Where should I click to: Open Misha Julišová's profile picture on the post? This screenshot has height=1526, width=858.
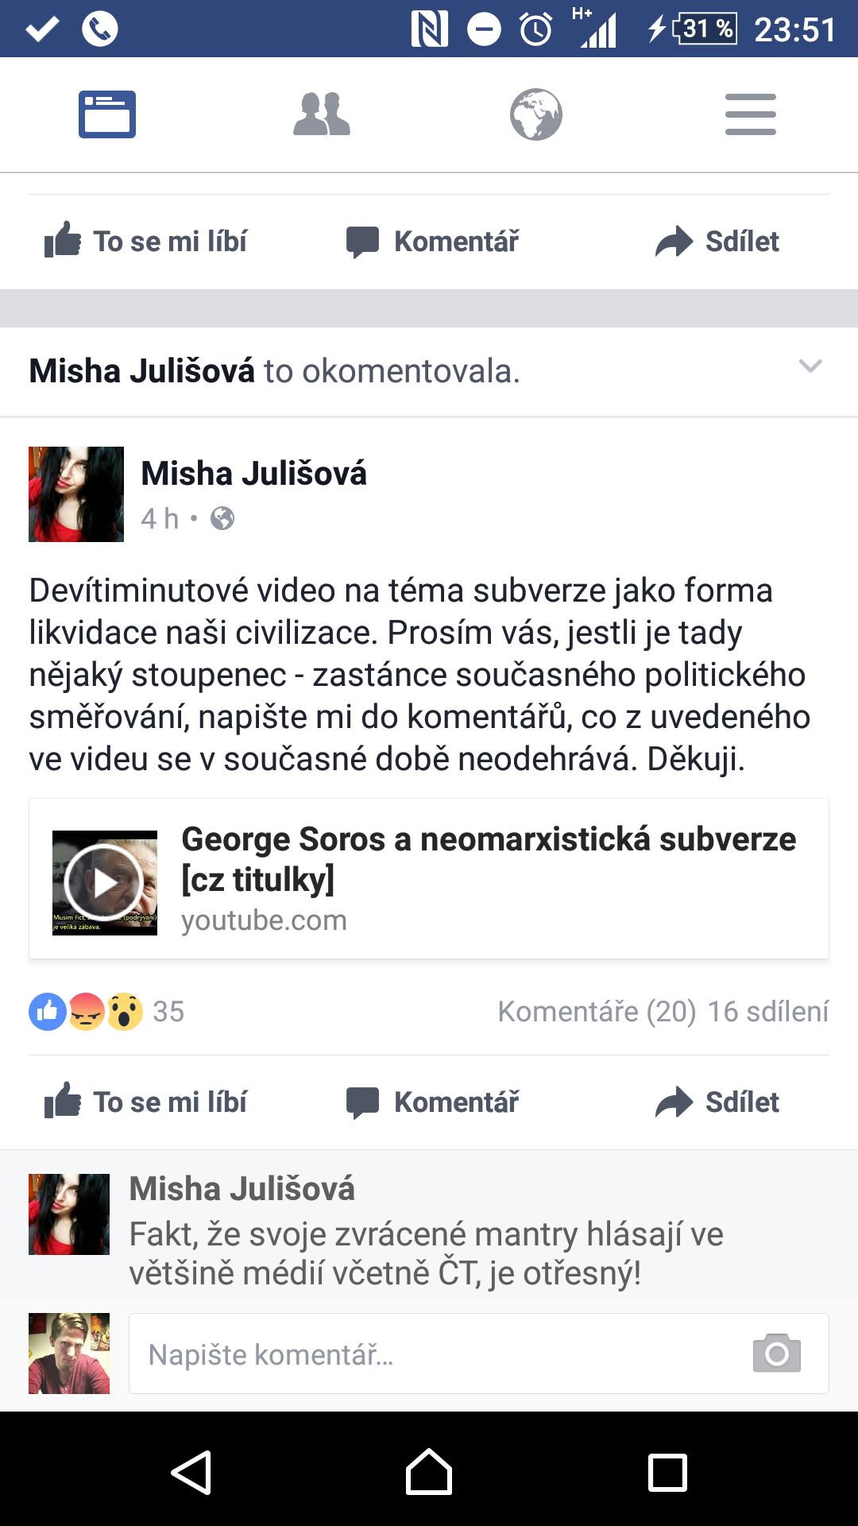tap(76, 494)
